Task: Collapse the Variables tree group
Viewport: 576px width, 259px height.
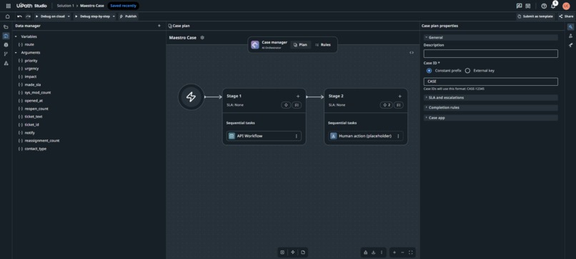Action: (16, 36)
